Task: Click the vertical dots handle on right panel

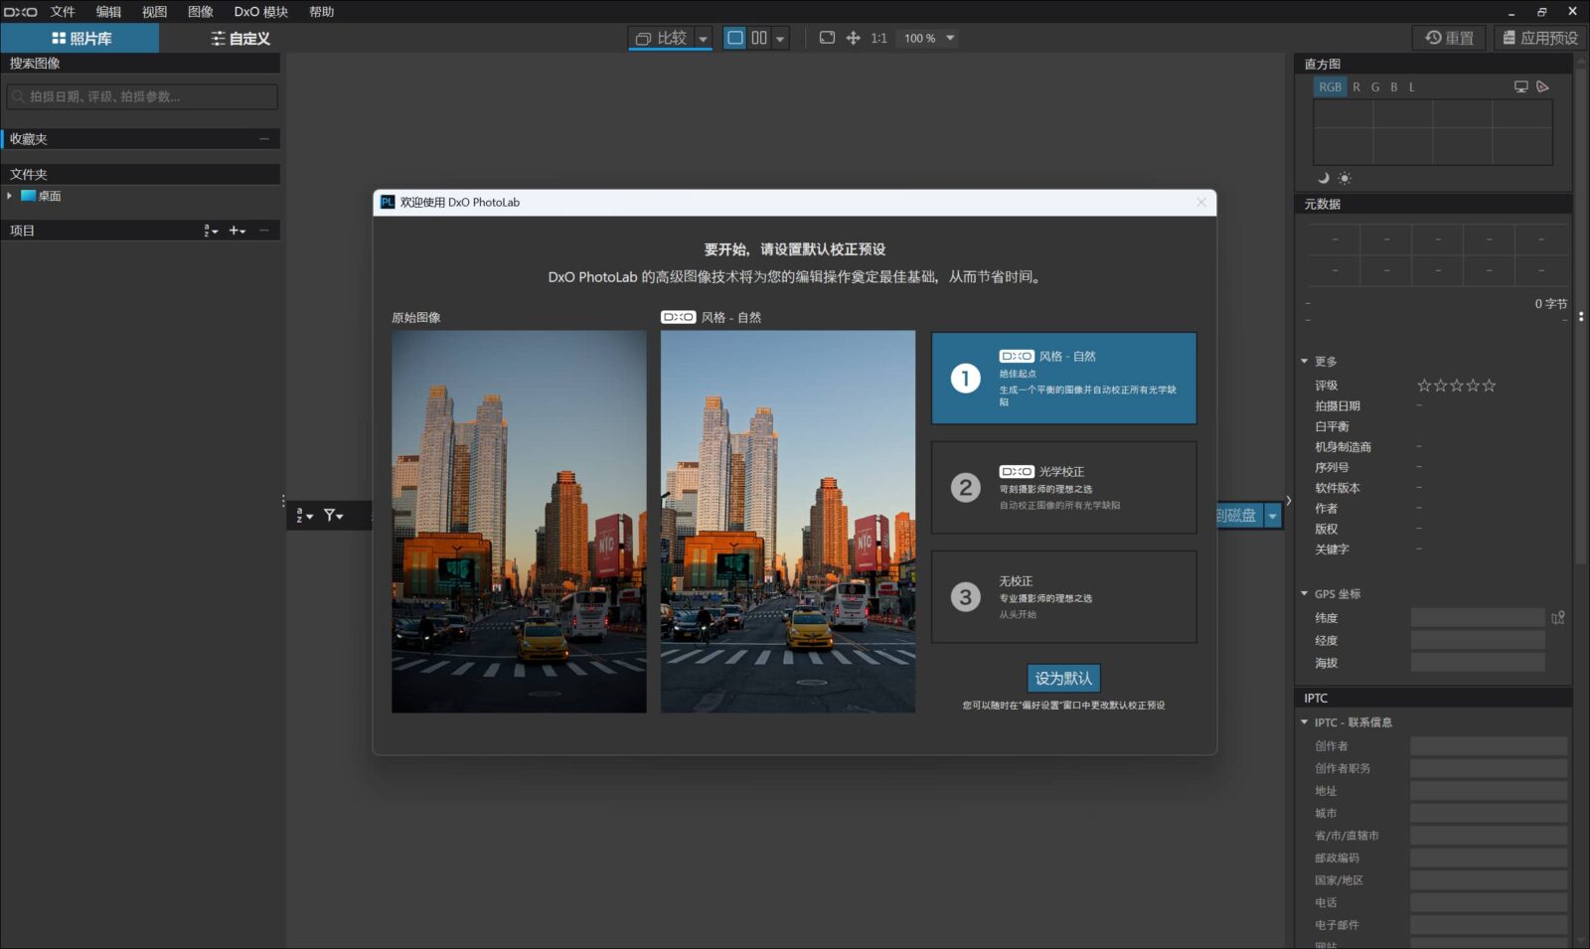Action: point(1581,316)
